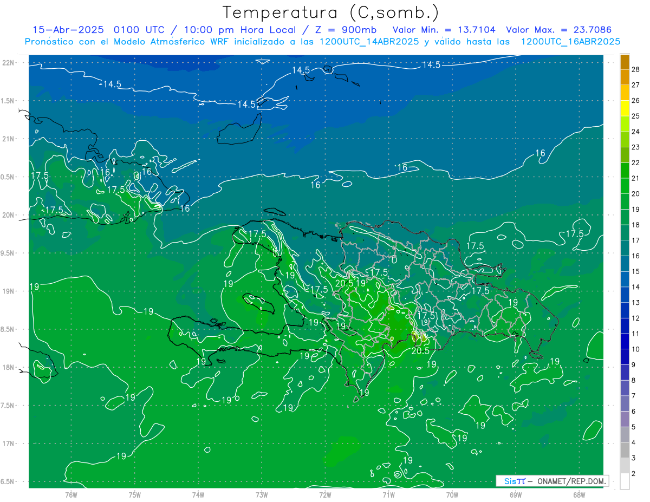
Task: Click the valid-until time '1200UTC_16ABR2025'
Action: 570,42
